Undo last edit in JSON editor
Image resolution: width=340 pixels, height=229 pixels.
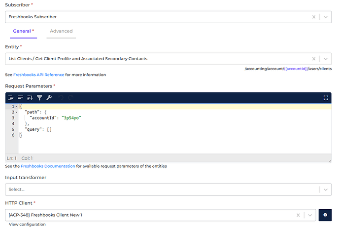[x=61, y=98]
